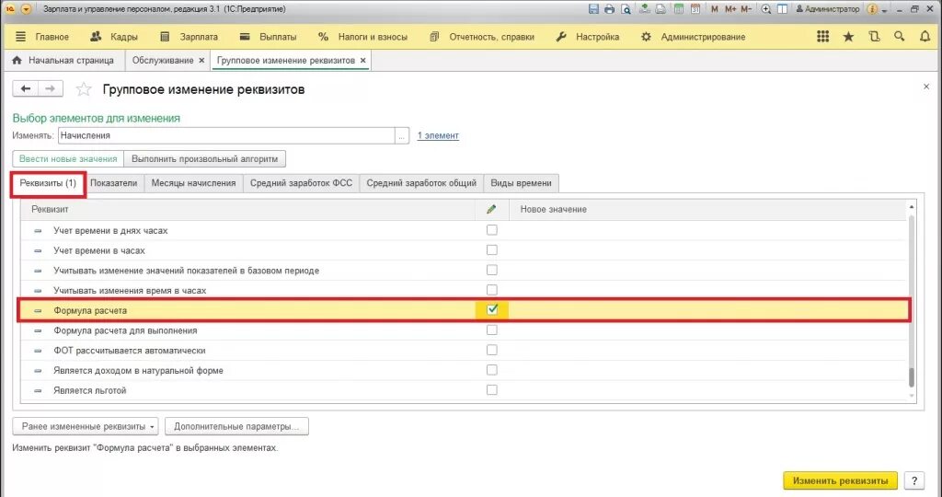The image size is (942, 497).
Task: Switch to Средний заработок общий tab
Action: pyautogui.click(x=421, y=183)
